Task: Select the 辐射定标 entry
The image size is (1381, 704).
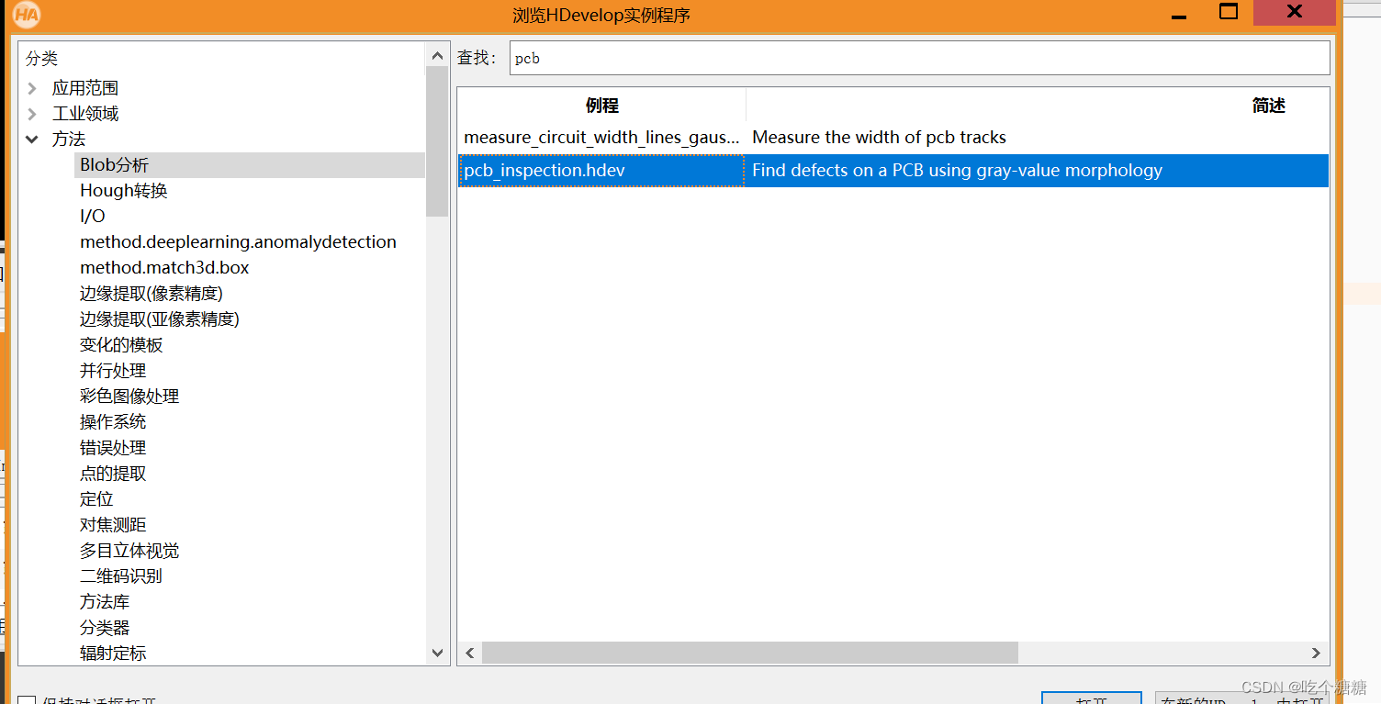Action: (x=113, y=654)
